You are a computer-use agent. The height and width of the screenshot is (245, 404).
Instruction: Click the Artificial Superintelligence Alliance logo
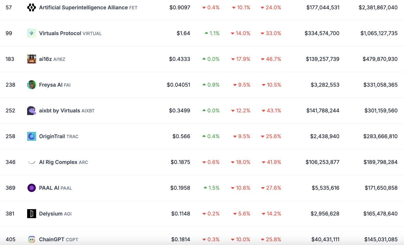point(31,7)
